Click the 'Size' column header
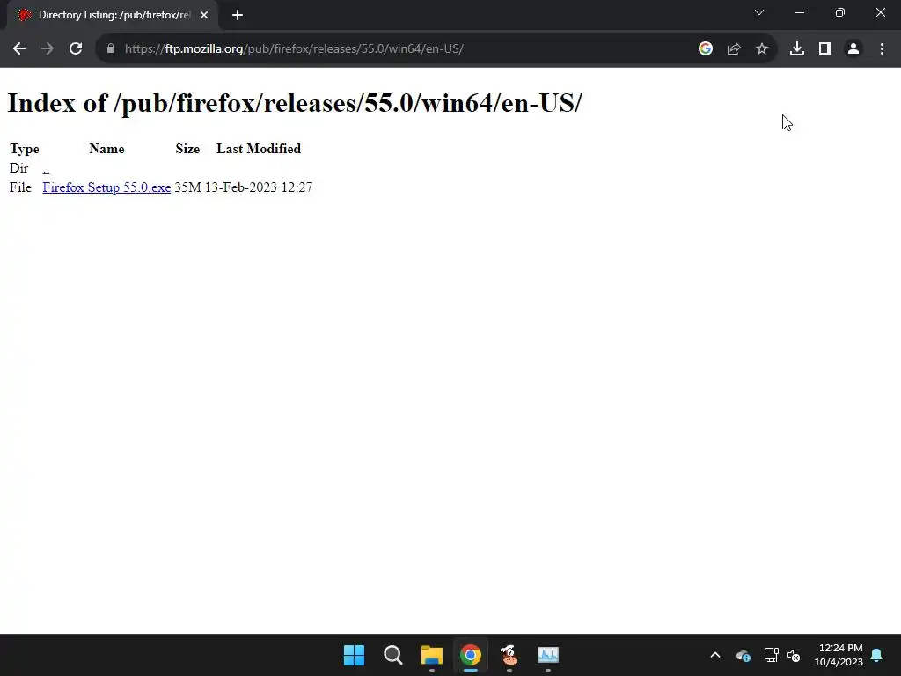This screenshot has width=901, height=676. click(x=187, y=149)
